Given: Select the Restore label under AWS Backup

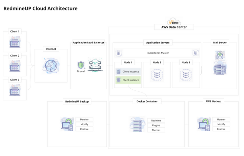Looking at the screenshot, I should pos(221,129).
